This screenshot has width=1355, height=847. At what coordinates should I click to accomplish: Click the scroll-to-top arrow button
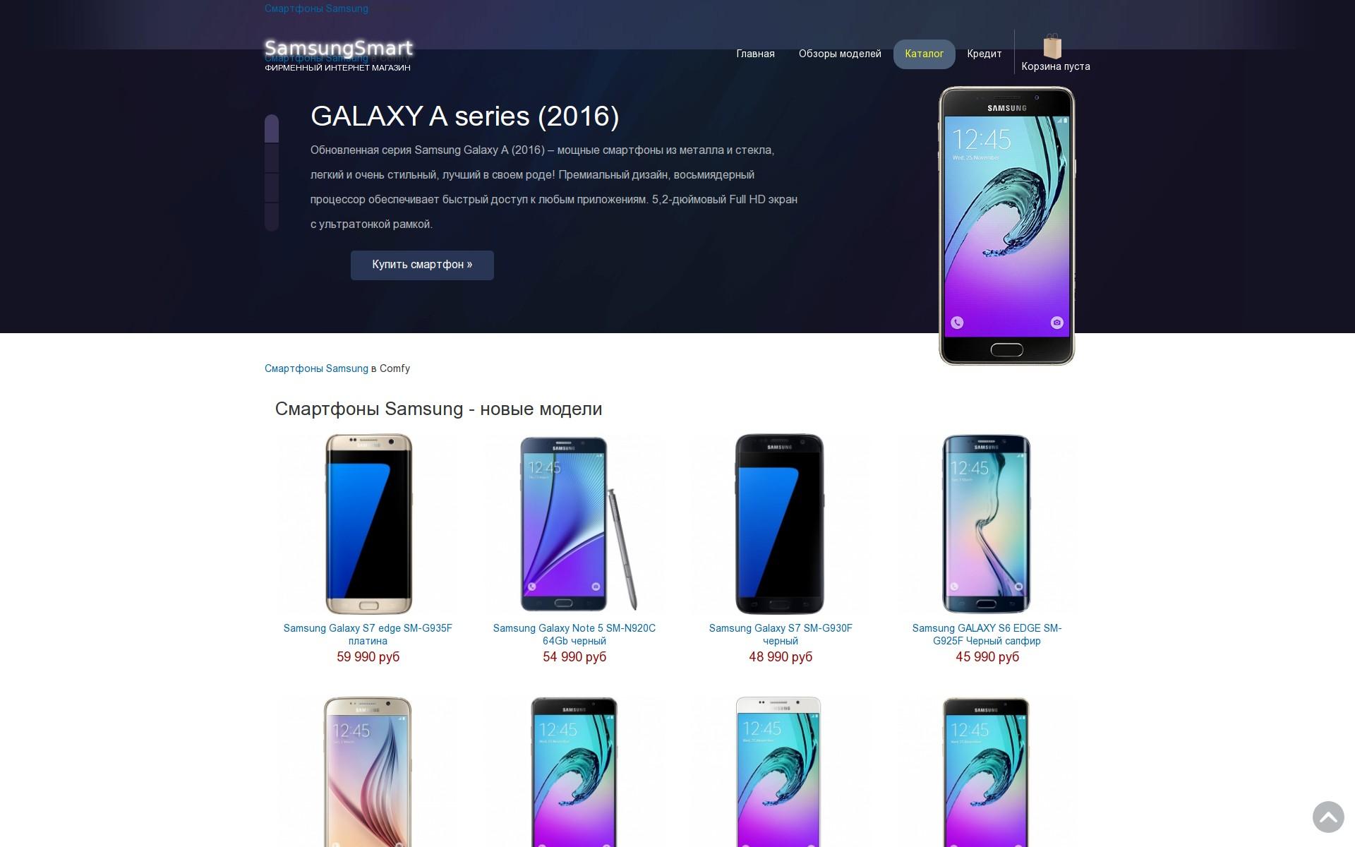pyautogui.click(x=1328, y=817)
